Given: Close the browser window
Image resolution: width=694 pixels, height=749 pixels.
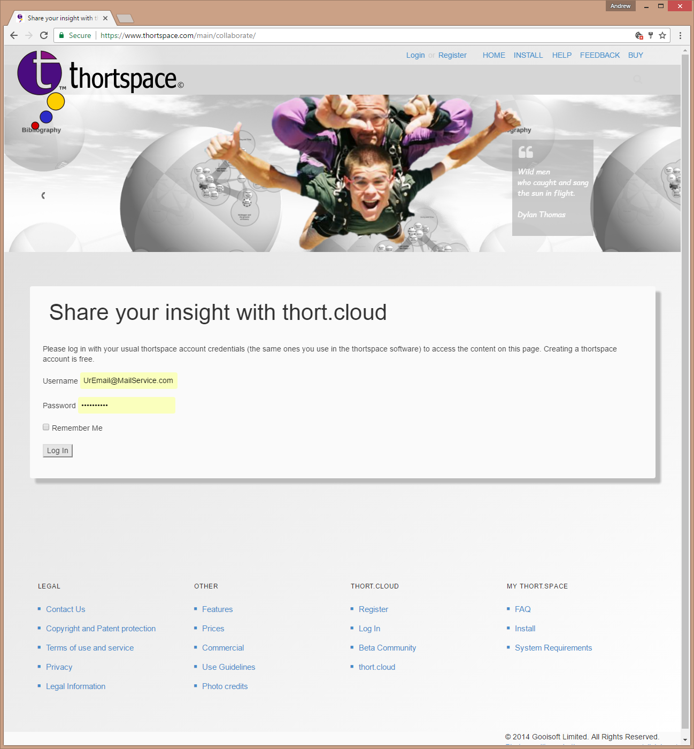Looking at the screenshot, I should (680, 6).
